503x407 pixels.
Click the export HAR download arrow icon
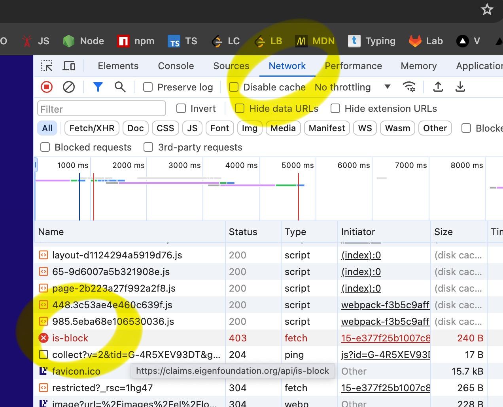click(x=460, y=87)
